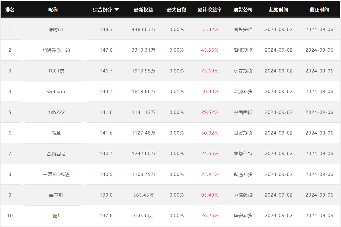The height and width of the screenshot is (227, 341).
Task: Select nickname welison
Action: [x=56, y=92]
